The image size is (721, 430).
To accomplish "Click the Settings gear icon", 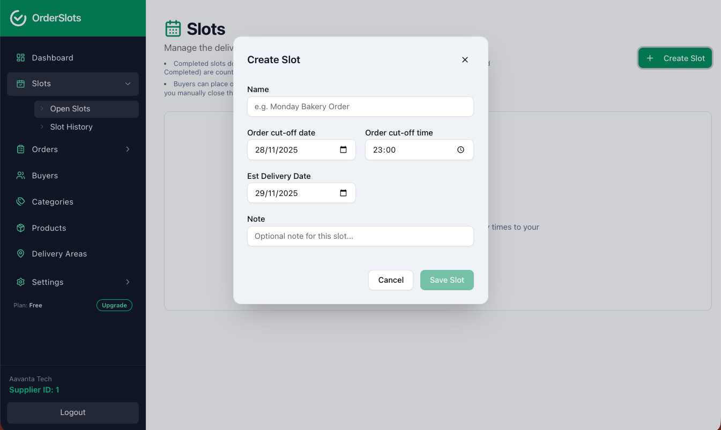I will point(20,282).
